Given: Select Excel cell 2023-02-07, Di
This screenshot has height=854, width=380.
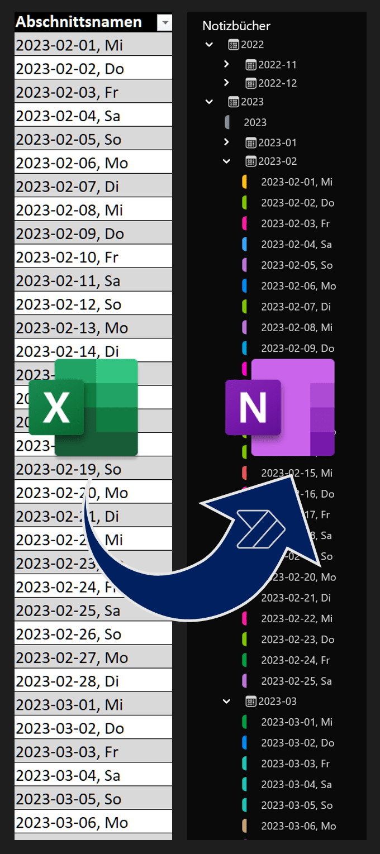Looking at the screenshot, I should click(93, 185).
